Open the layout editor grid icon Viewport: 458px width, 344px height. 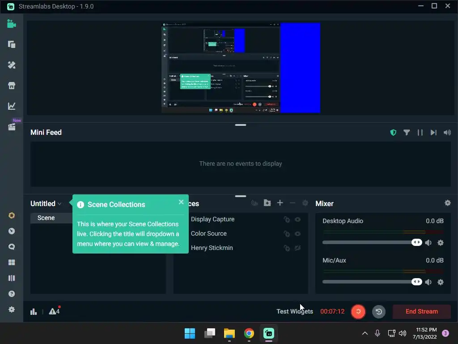click(11, 262)
